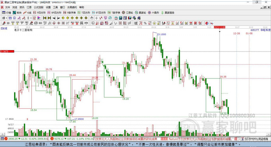Screen dimensions: 271x147
Task: Select the percent retracement % tool
Action: [x=145, y=23]
